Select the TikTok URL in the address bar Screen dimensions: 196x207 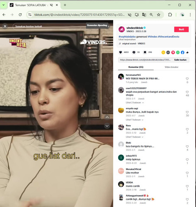pos(80,15)
